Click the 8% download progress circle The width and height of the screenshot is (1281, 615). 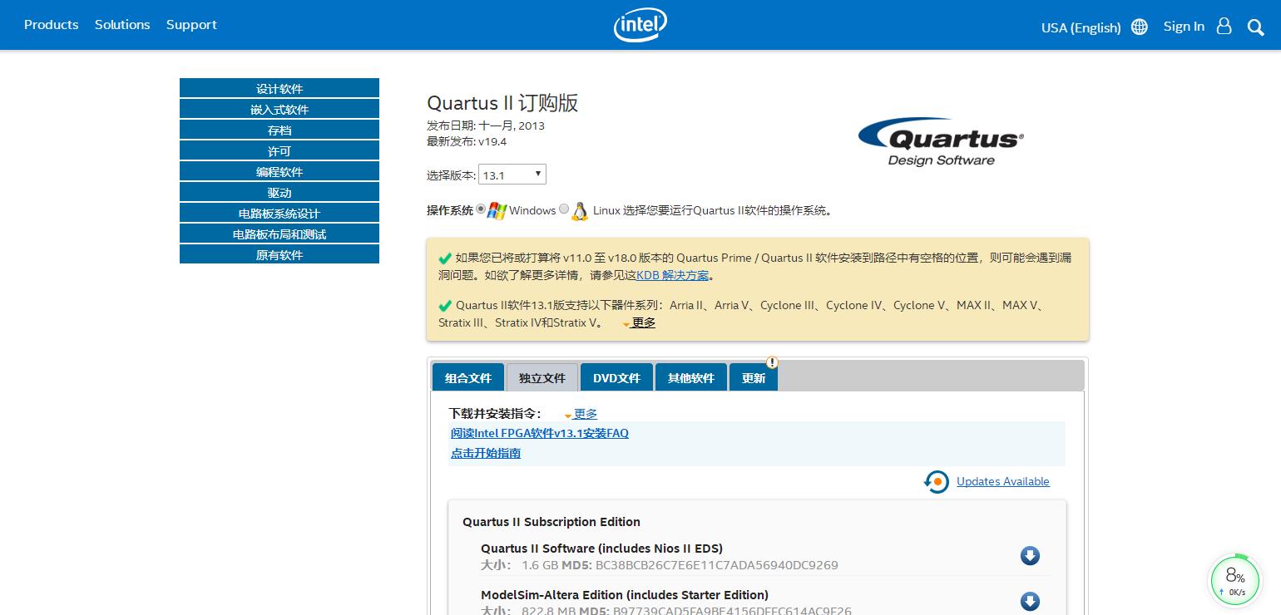pyautogui.click(x=1234, y=579)
